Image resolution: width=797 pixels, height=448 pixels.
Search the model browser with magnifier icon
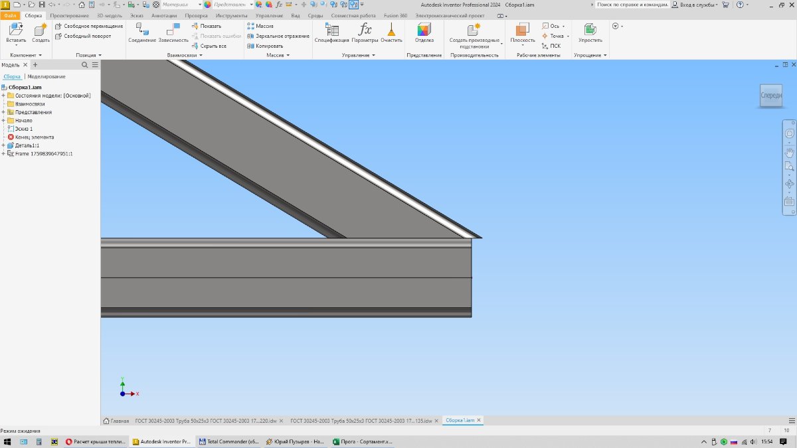pos(84,65)
